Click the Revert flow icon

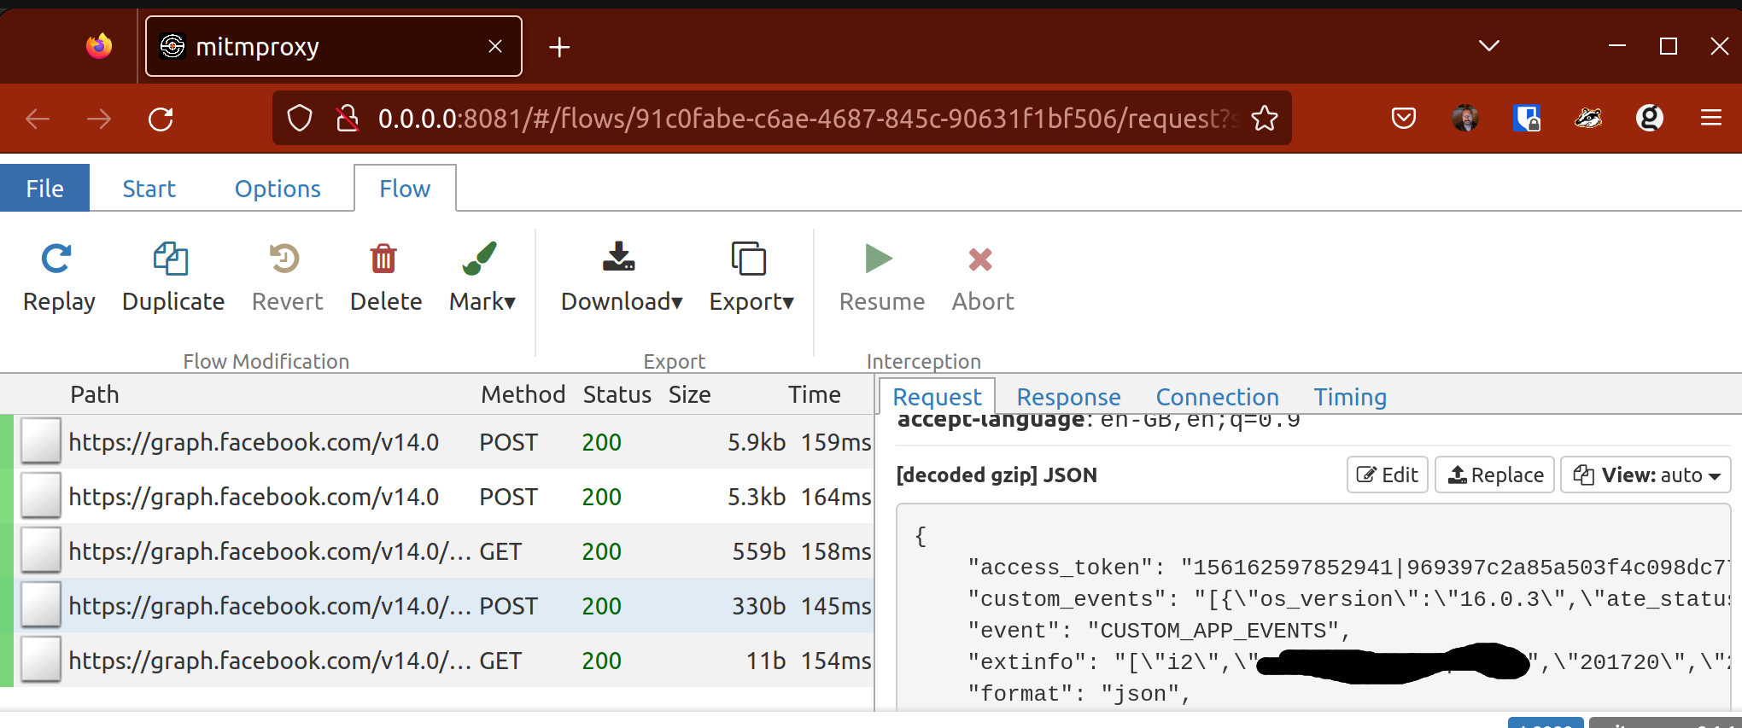point(285,259)
